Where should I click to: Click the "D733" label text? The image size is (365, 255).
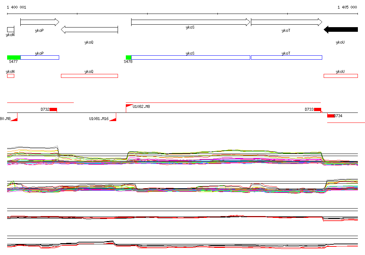(309, 109)
